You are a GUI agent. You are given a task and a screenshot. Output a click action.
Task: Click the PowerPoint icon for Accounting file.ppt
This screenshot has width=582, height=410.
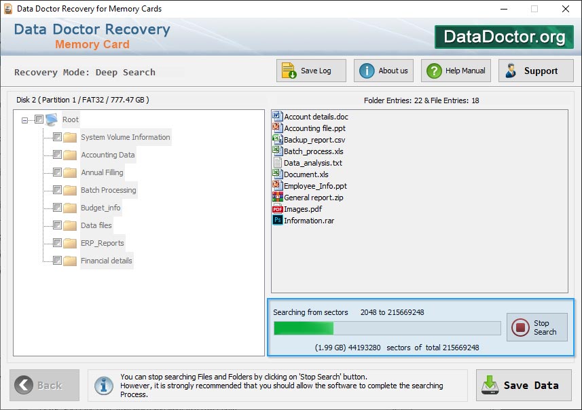[277, 128]
